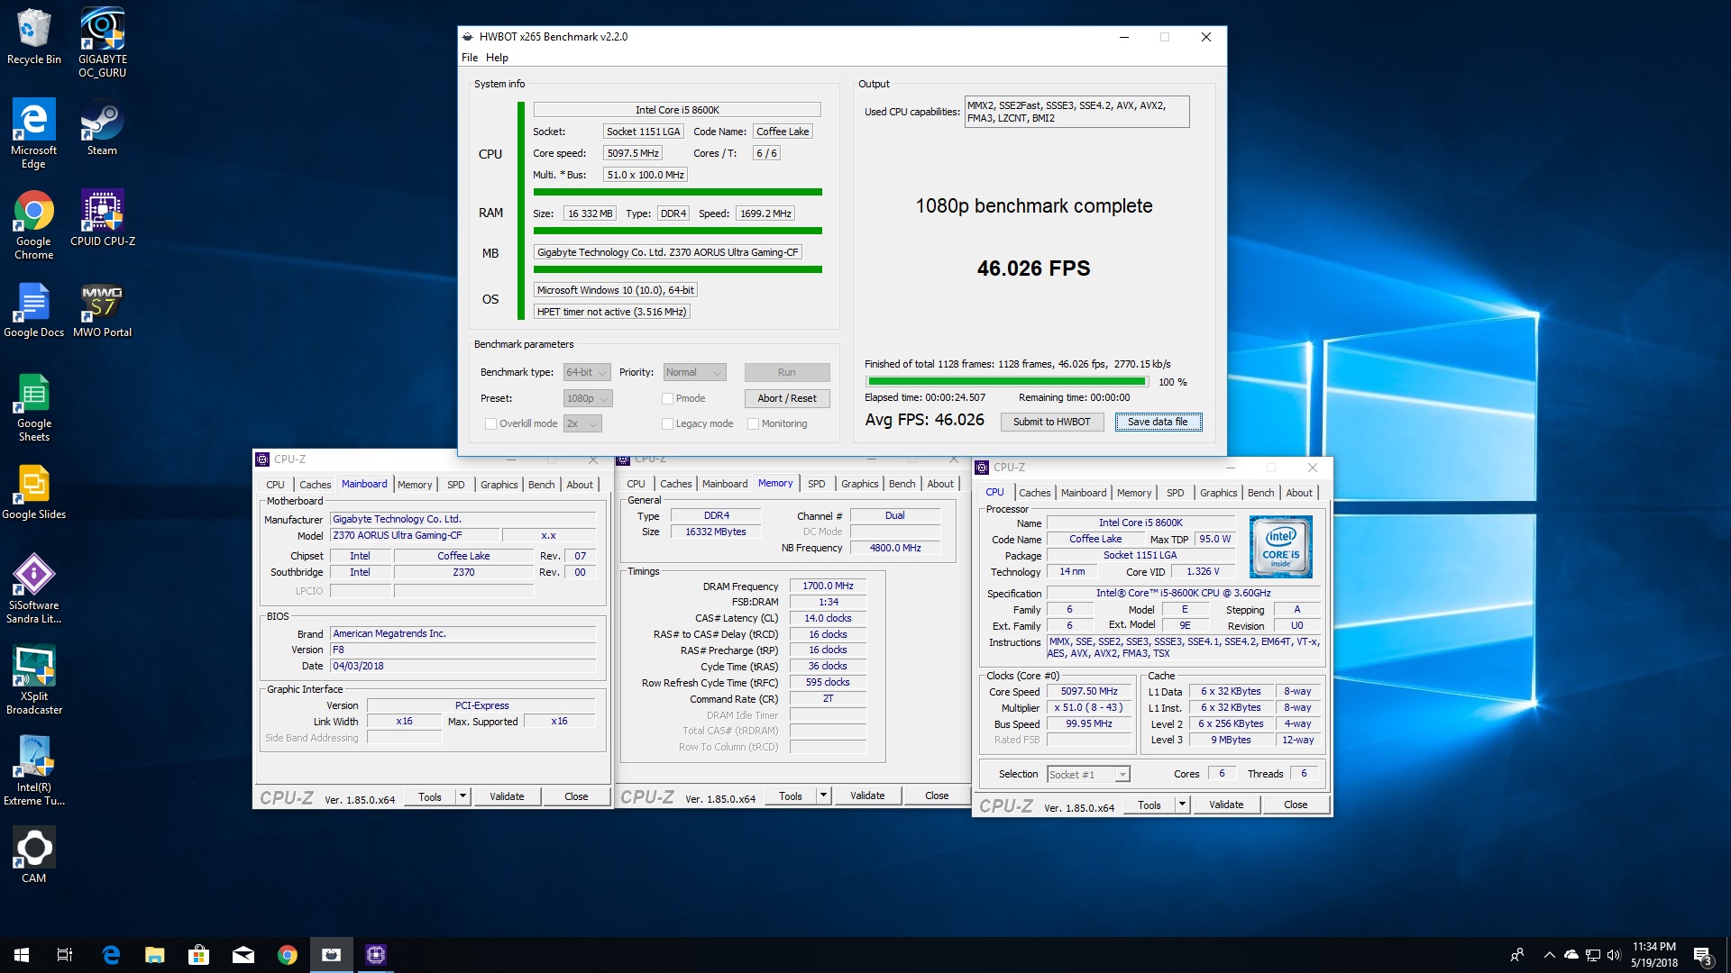Switch to HWBOT x265 taskbar item
The image size is (1731, 973).
click(x=332, y=955)
